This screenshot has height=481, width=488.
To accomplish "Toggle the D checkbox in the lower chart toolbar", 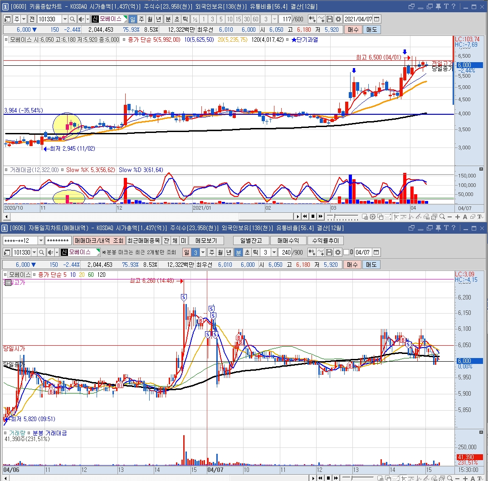I will (346, 252).
